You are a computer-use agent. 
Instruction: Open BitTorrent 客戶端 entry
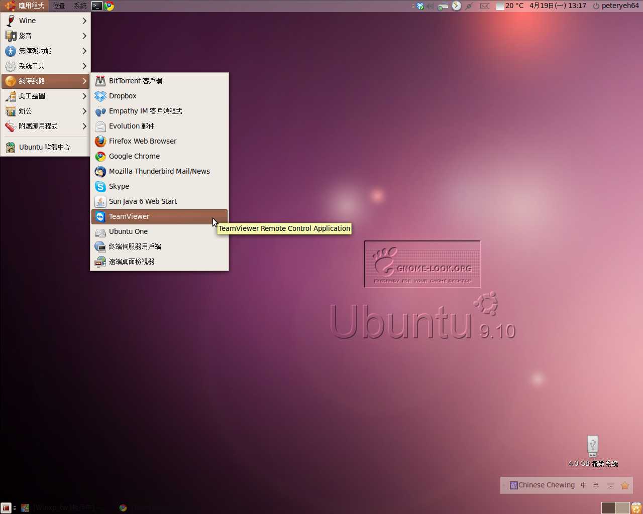pyautogui.click(x=159, y=81)
